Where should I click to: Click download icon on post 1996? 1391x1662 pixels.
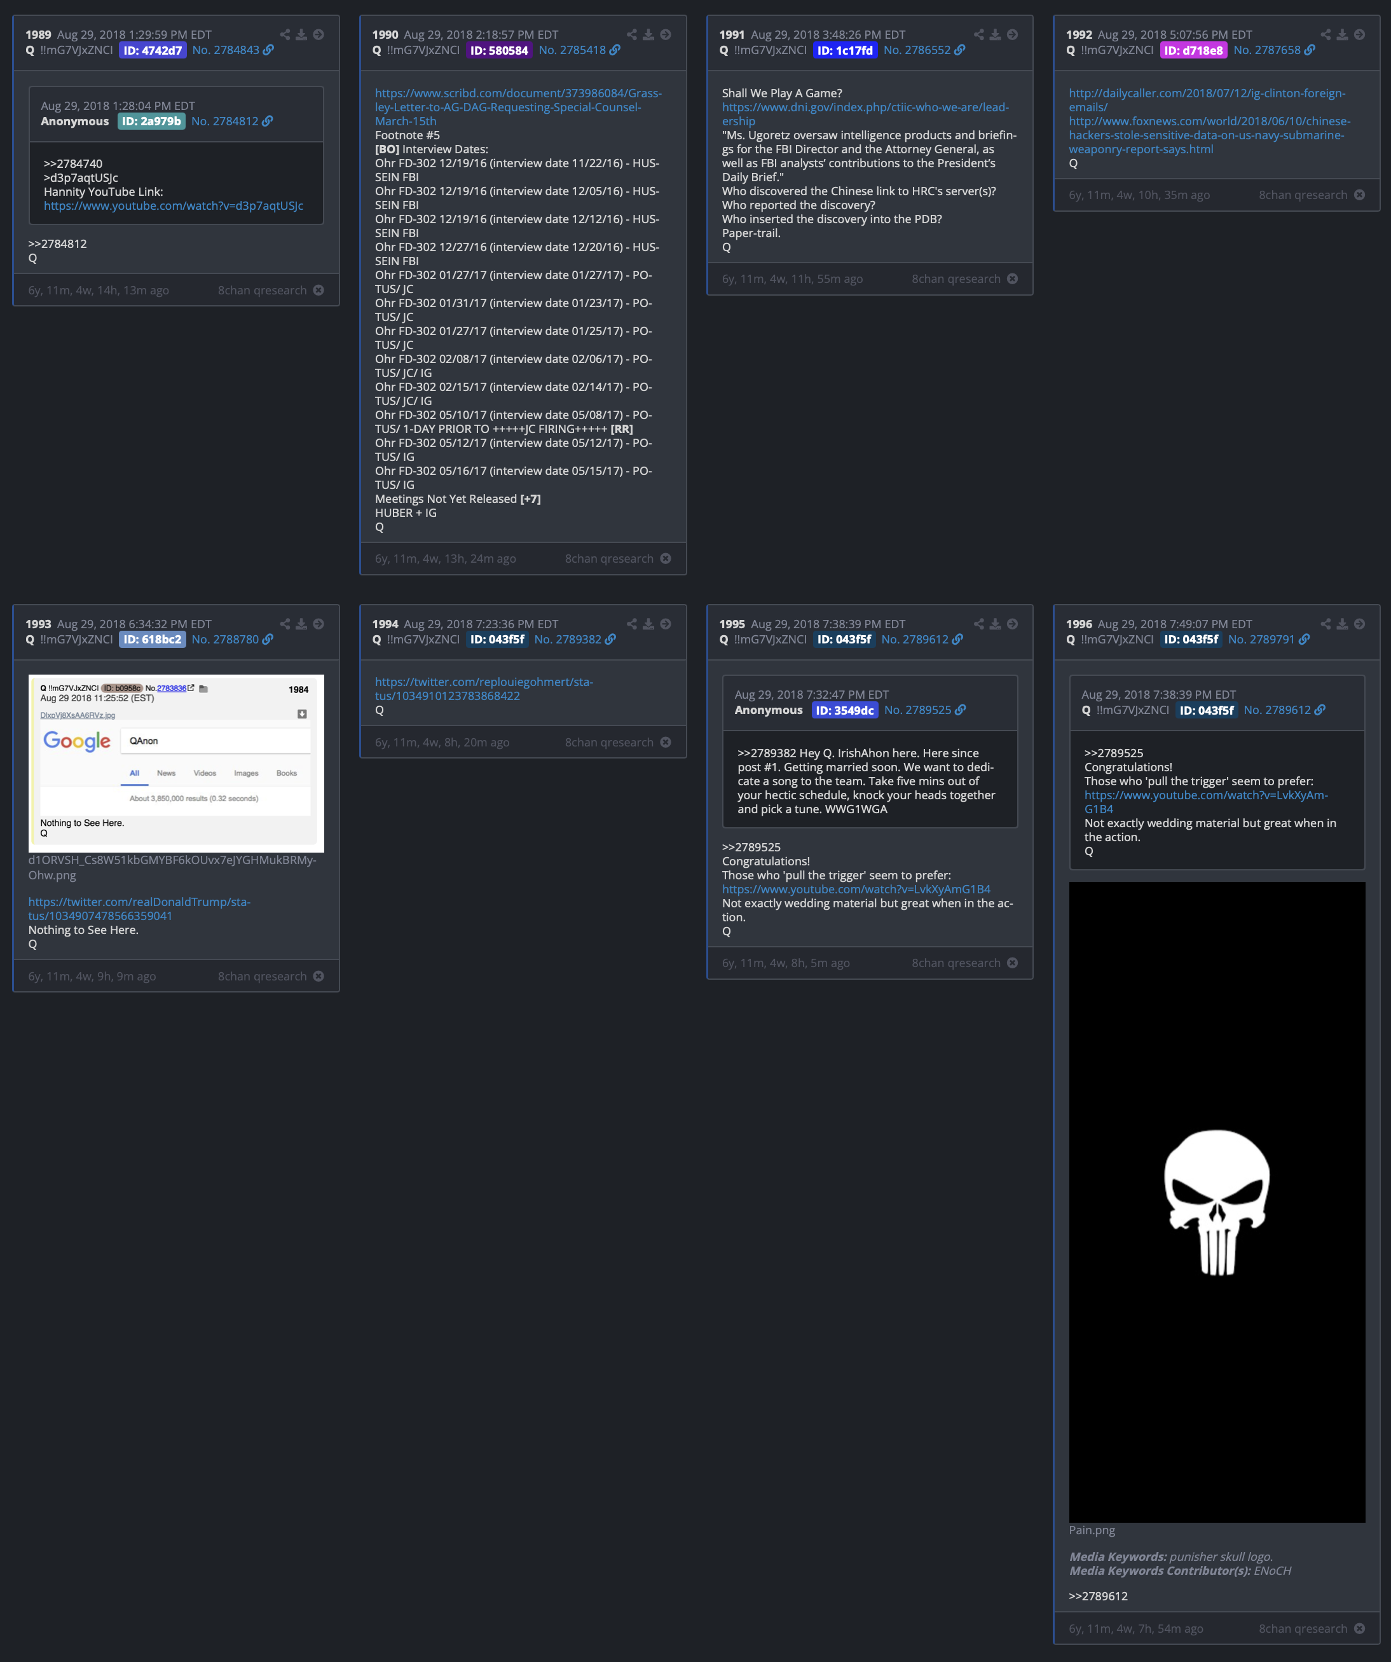[1342, 624]
